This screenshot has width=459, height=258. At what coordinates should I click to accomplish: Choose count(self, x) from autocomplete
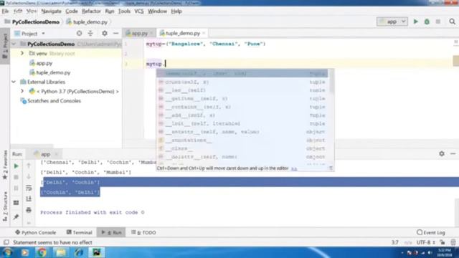coord(242,82)
